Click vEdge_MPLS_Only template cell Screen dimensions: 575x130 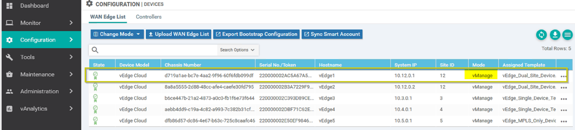click(x=529, y=121)
